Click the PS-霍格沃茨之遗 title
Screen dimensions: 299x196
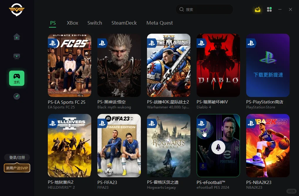pyautogui.click(x=163, y=182)
